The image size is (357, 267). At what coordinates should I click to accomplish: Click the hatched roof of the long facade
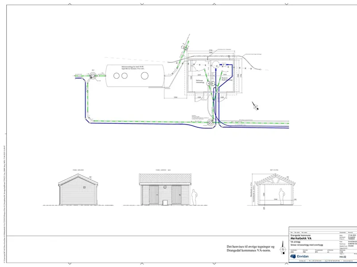165,179
